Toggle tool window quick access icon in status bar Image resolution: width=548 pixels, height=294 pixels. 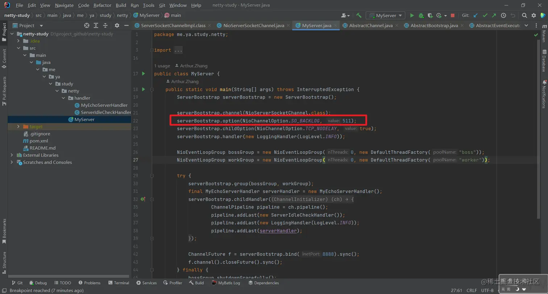pos(4,290)
